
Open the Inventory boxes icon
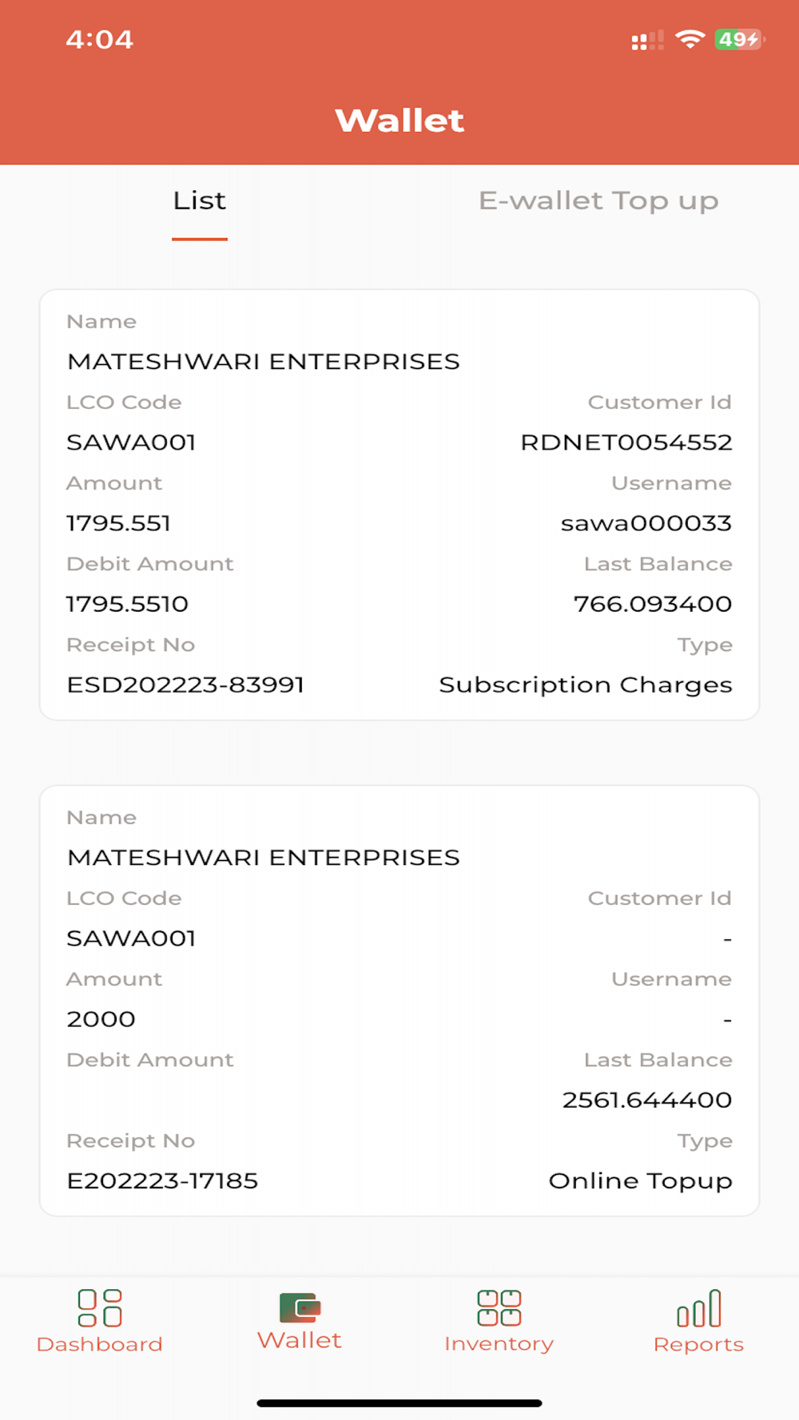[x=499, y=1308]
